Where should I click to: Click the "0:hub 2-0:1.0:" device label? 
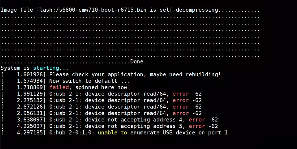[x=72, y=133]
